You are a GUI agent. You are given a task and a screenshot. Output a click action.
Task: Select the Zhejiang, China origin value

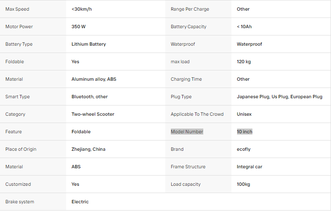(88, 149)
